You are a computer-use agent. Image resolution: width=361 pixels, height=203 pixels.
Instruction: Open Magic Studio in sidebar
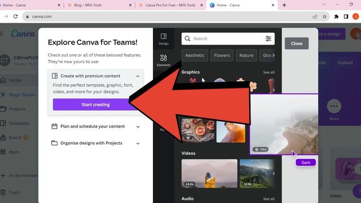click(22, 95)
